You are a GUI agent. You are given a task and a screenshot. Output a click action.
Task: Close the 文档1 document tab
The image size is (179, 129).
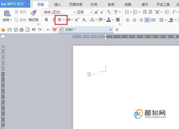[110, 30]
